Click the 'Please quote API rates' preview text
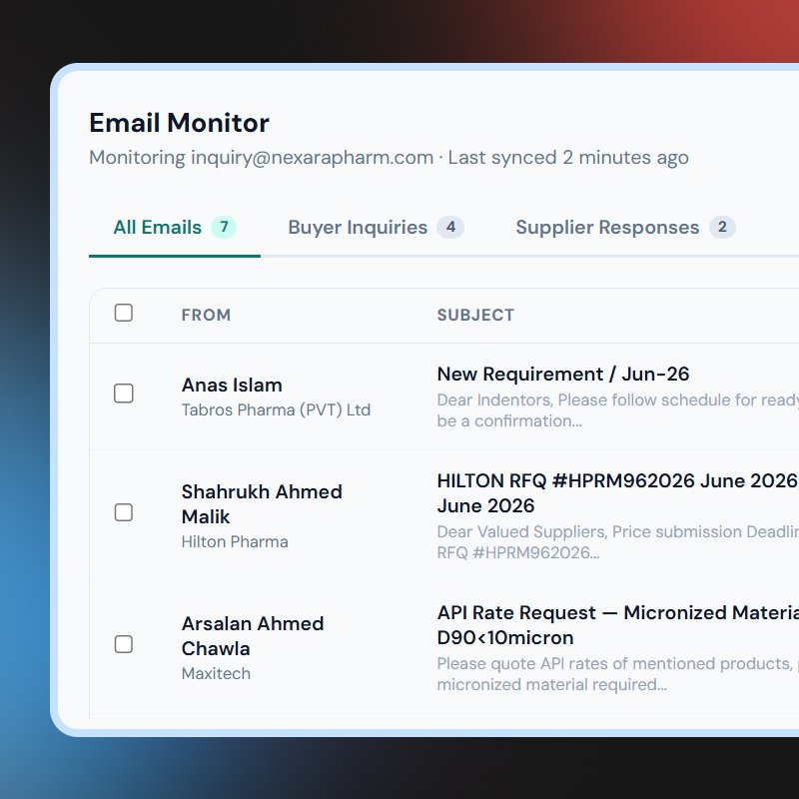Screen dimensions: 799x799 pyautogui.click(x=617, y=674)
